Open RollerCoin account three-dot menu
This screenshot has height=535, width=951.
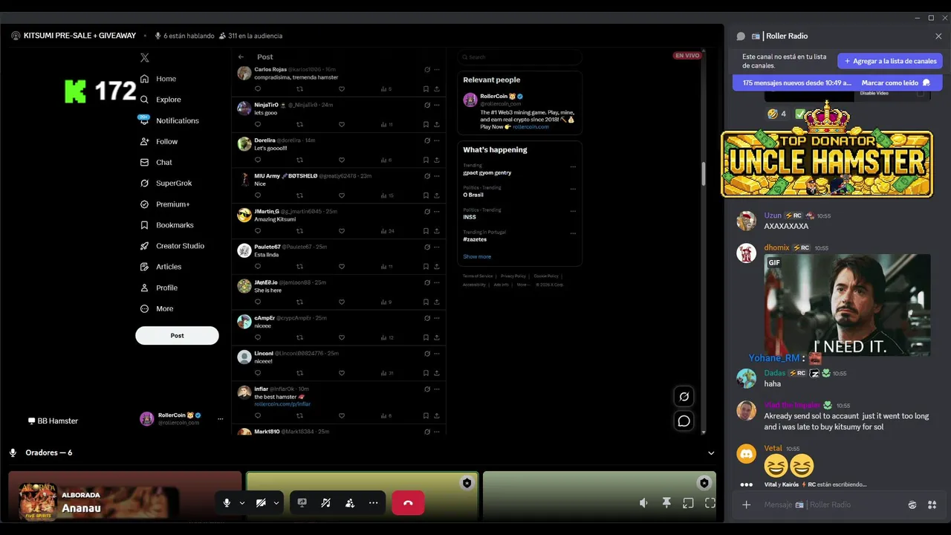(x=220, y=419)
